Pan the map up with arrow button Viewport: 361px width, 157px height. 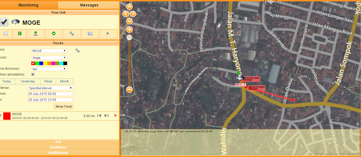coord(130,7)
